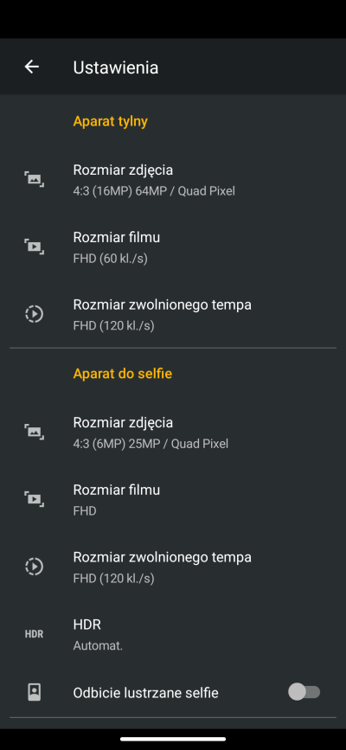Tap the rear camera photo size icon
This screenshot has width=346, height=750.
pyautogui.click(x=34, y=179)
